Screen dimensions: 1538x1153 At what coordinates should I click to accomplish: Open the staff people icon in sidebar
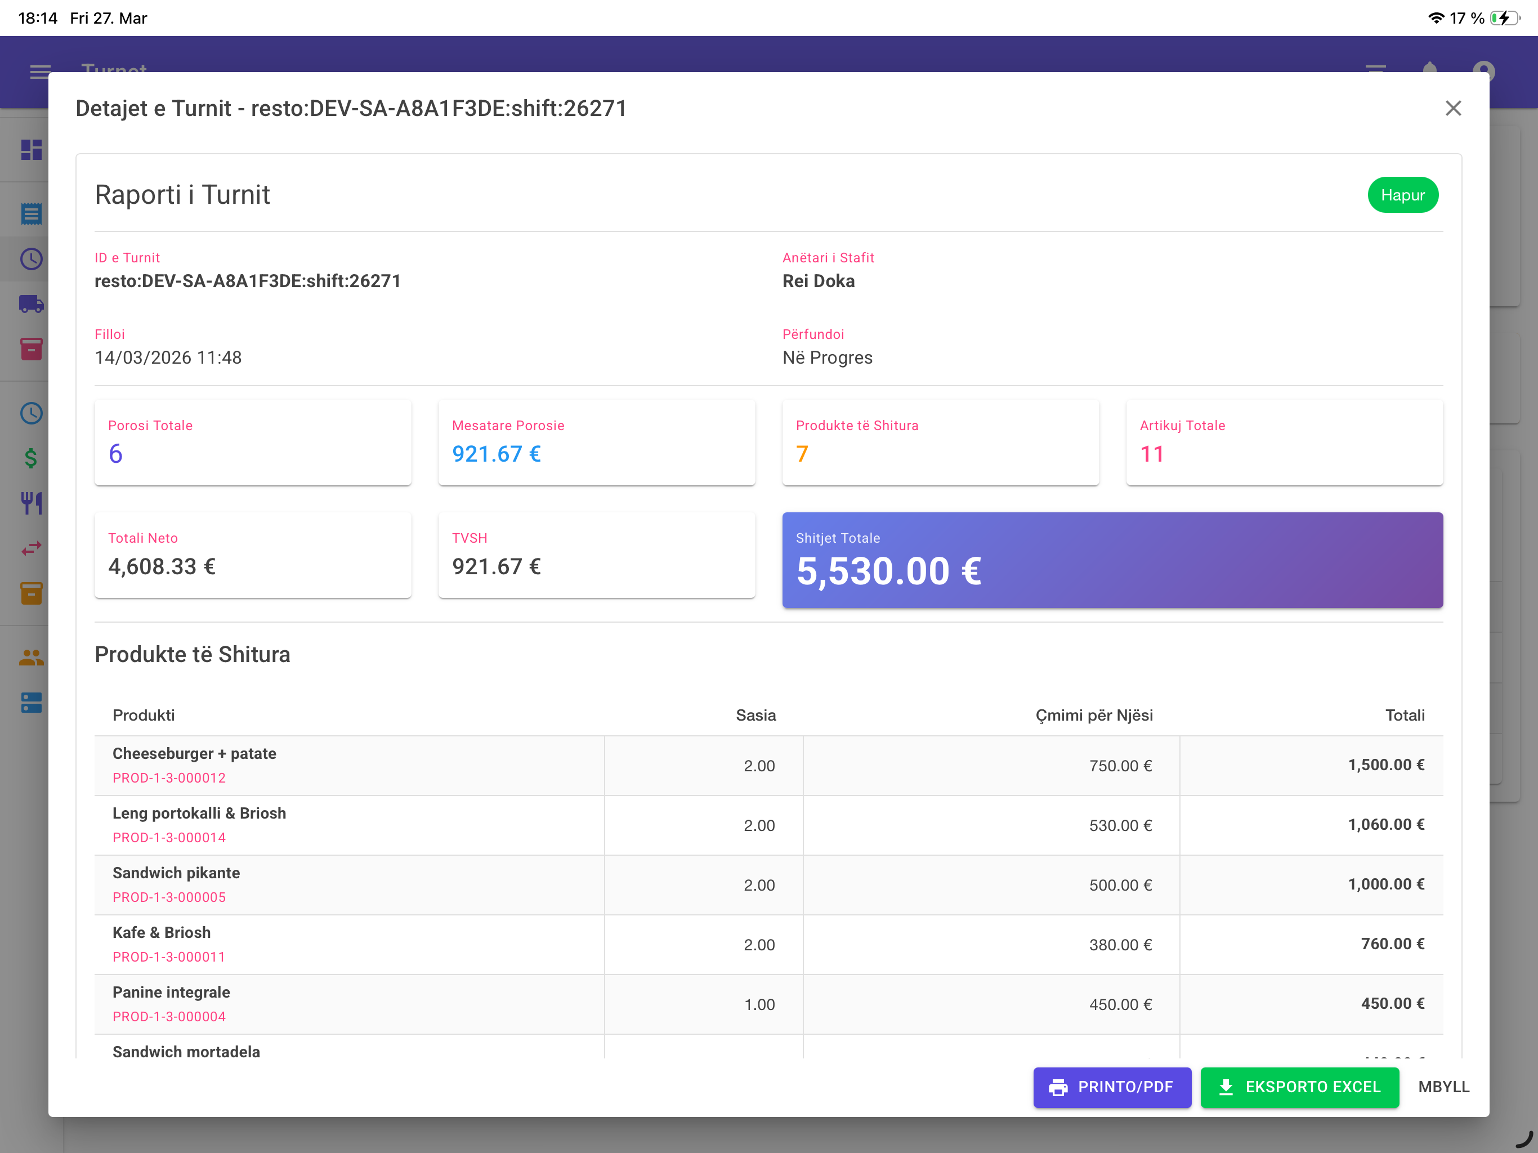[32, 658]
